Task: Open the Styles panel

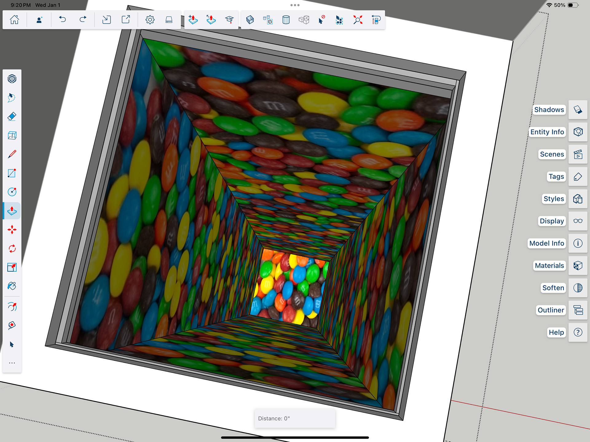Action: click(578, 199)
